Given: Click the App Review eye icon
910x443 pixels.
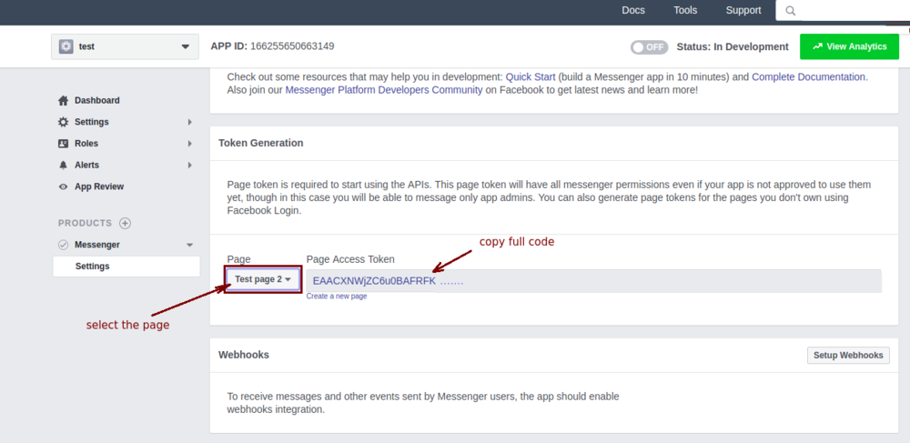Looking at the screenshot, I should coord(63,186).
